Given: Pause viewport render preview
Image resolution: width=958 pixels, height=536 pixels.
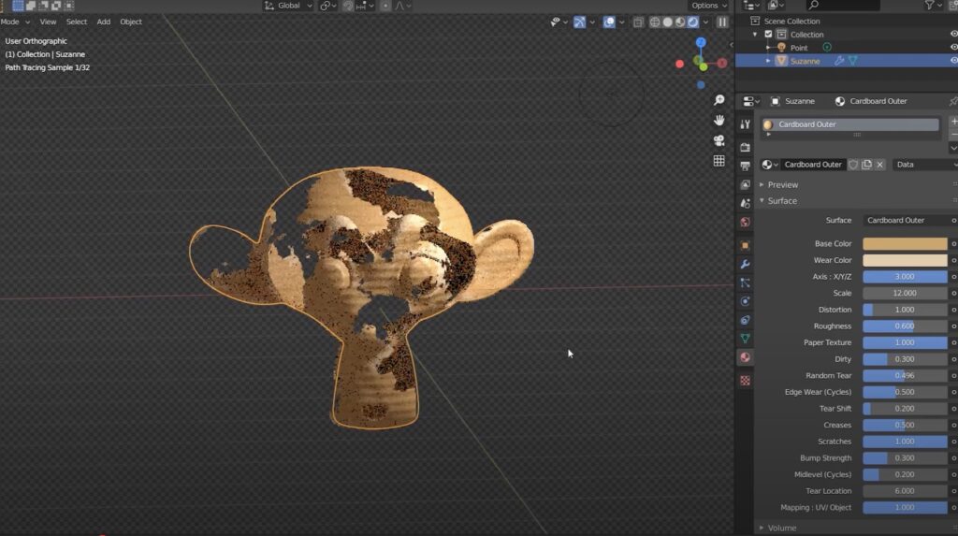Looking at the screenshot, I should pos(723,22).
